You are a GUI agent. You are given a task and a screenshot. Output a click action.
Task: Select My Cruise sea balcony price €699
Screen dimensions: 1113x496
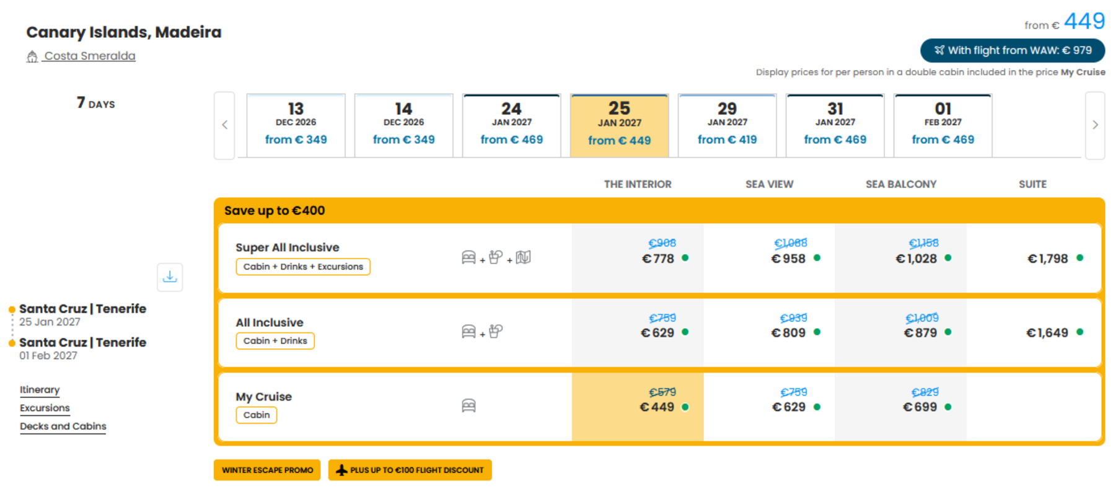pyautogui.click(x=920, y=407)
